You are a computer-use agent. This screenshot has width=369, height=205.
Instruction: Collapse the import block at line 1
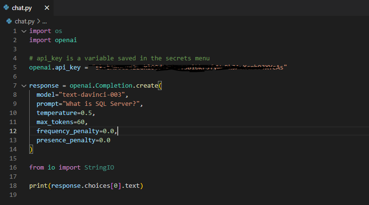(24, 31)
